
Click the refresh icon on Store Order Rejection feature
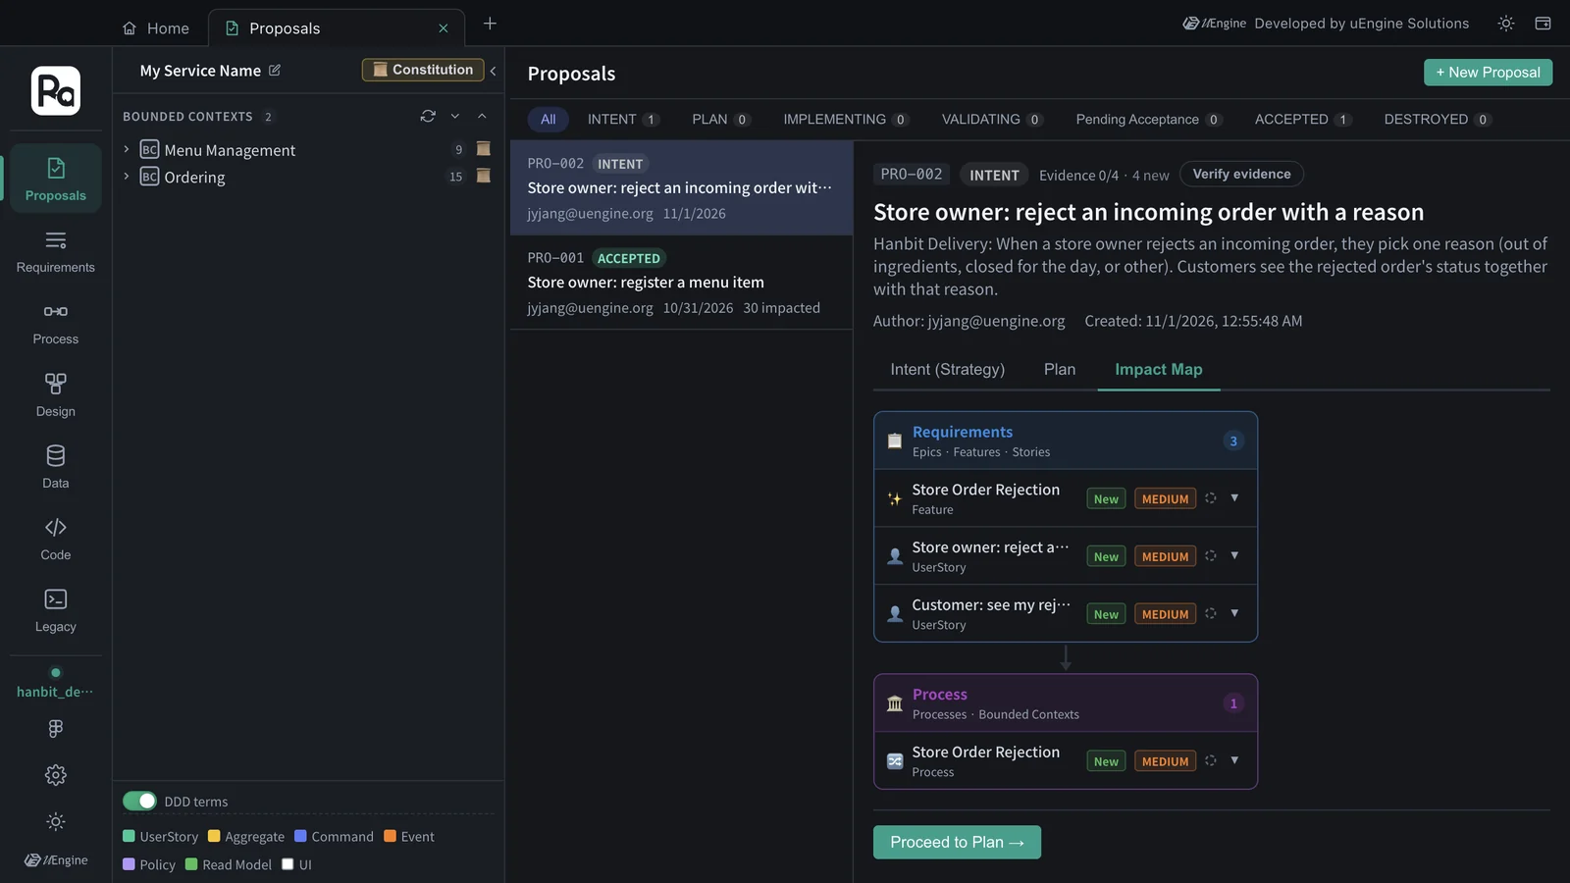coord(1211,498)
